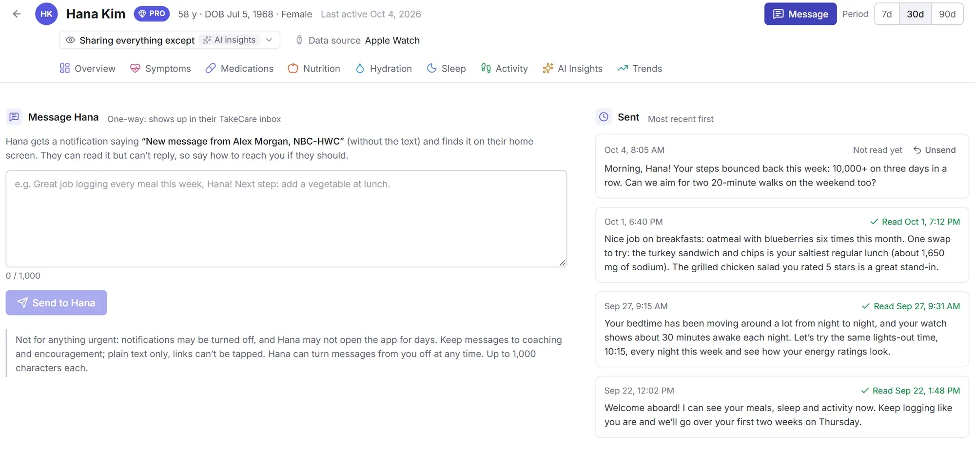Switch to the Activity tab

click(x=504, y=68)
